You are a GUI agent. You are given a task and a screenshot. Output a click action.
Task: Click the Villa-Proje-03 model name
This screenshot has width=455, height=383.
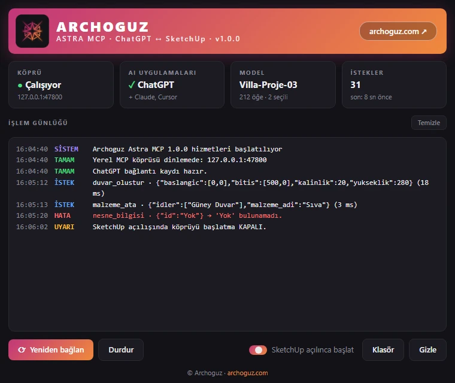click(268, 85)
